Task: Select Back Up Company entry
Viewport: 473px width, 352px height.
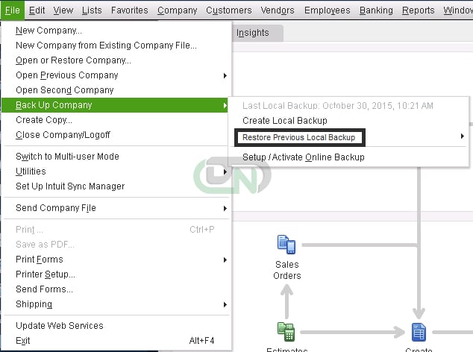Action: pyautogui.click(x=116, y=105)
